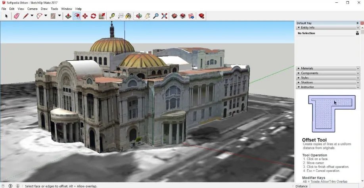Close the Shadows panel

(358, 82)
